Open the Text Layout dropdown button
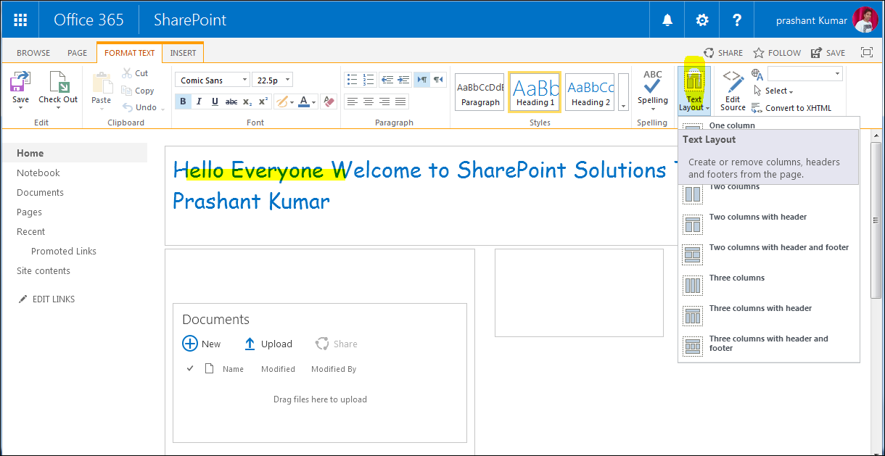This screenshot has width=885, height=456. (x=694, y=91)
